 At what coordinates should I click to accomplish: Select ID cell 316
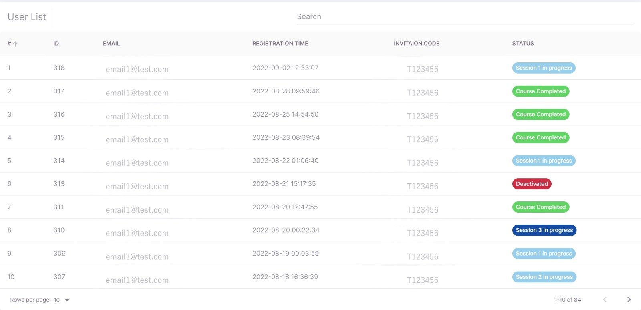(x=59, y=114)
